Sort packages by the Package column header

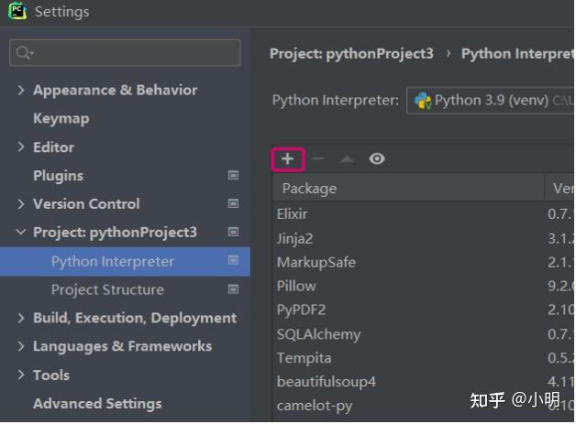[309, 189]
